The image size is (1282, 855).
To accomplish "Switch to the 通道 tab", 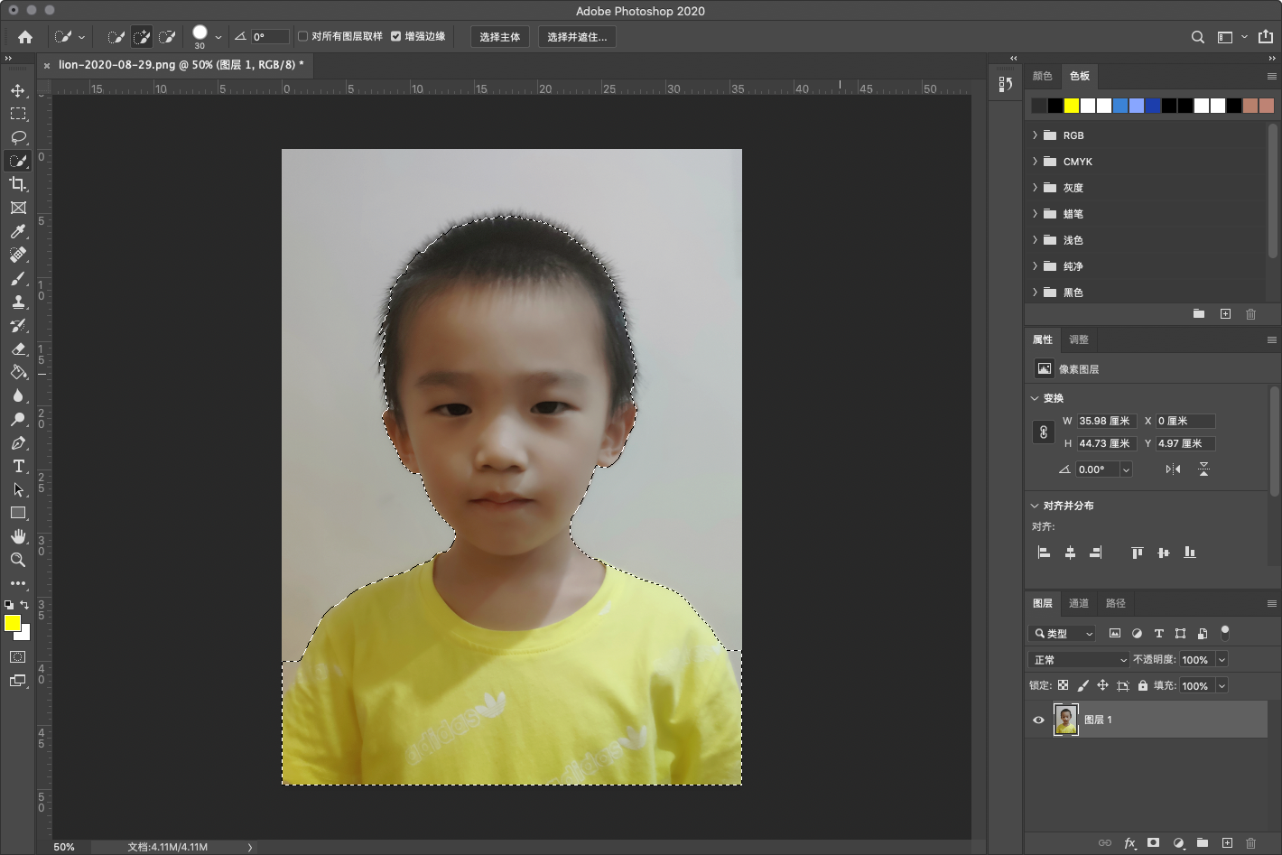I will 1079,603.
